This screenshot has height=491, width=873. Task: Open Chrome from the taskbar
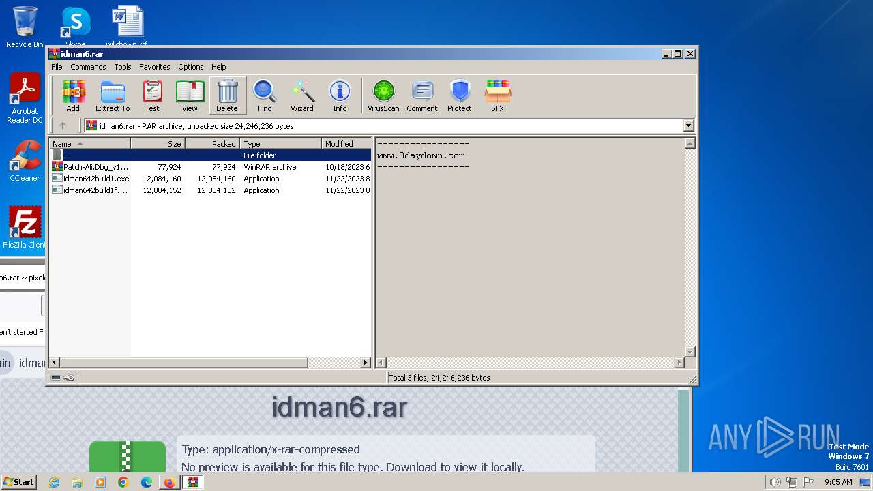pyautogui.click(x=123, y=482)
